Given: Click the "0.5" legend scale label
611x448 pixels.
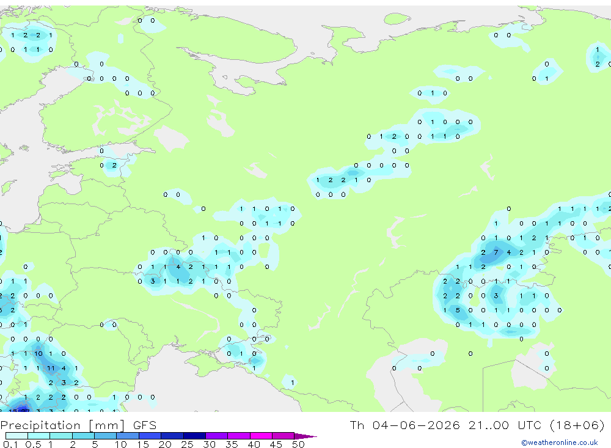Looking at the screenshot, I should [x=33, y=444].
